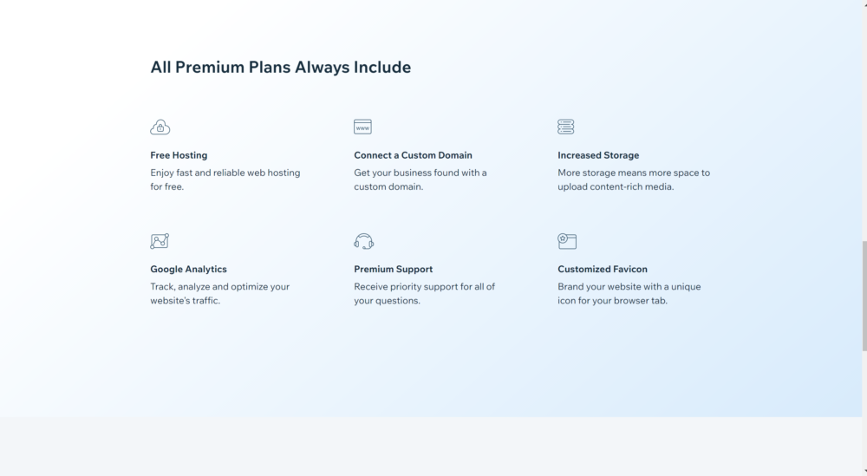The image size is (867, 476).
Task: Select the Increased Storage heading
Action: (x=598, y=155)
